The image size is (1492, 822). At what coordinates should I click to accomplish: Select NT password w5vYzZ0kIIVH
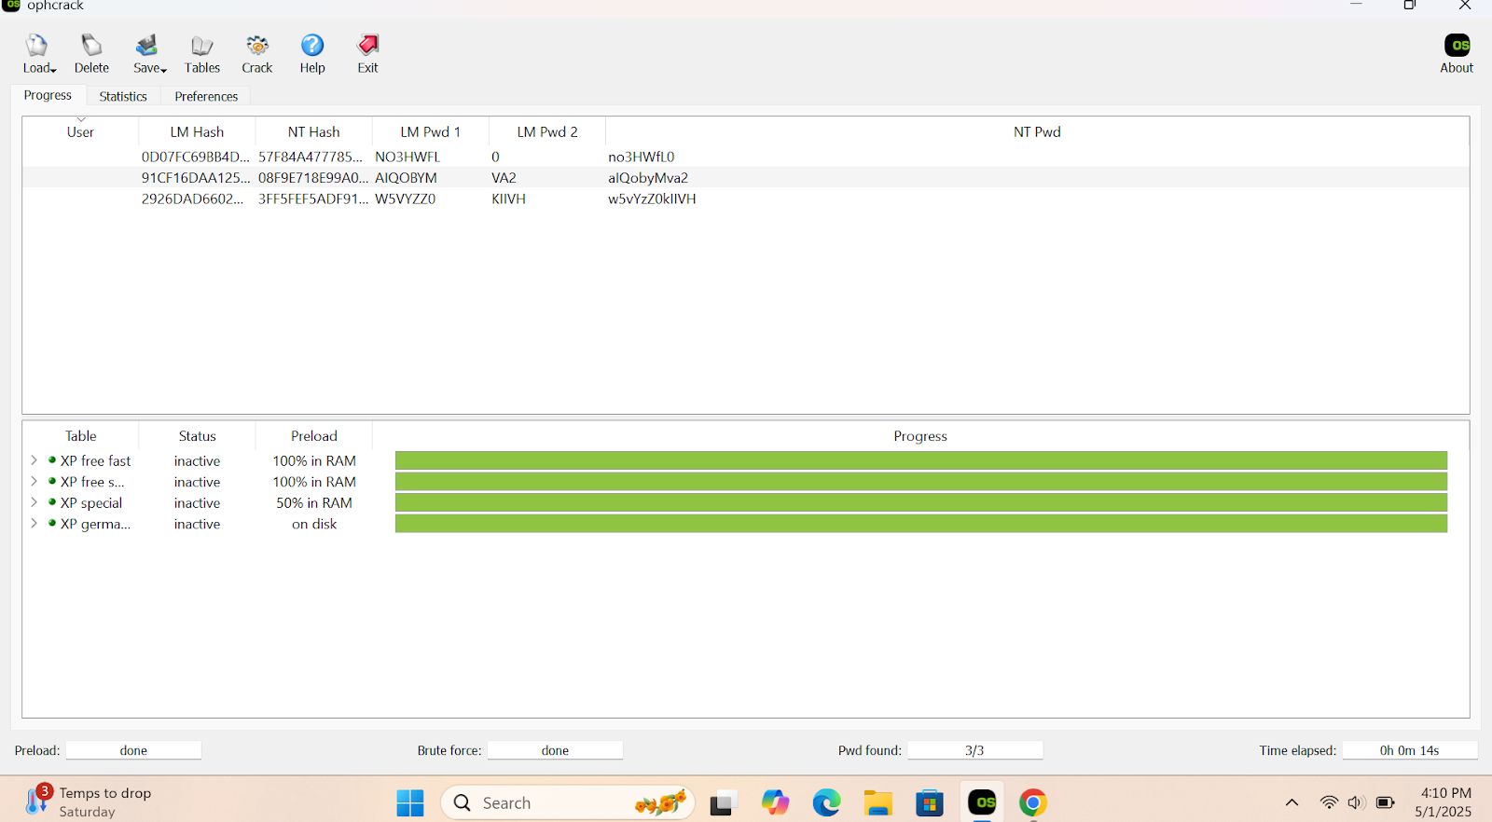pos(652,199)
